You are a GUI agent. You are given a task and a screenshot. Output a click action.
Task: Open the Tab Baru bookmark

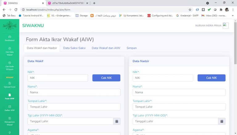(x=9, y=15)
